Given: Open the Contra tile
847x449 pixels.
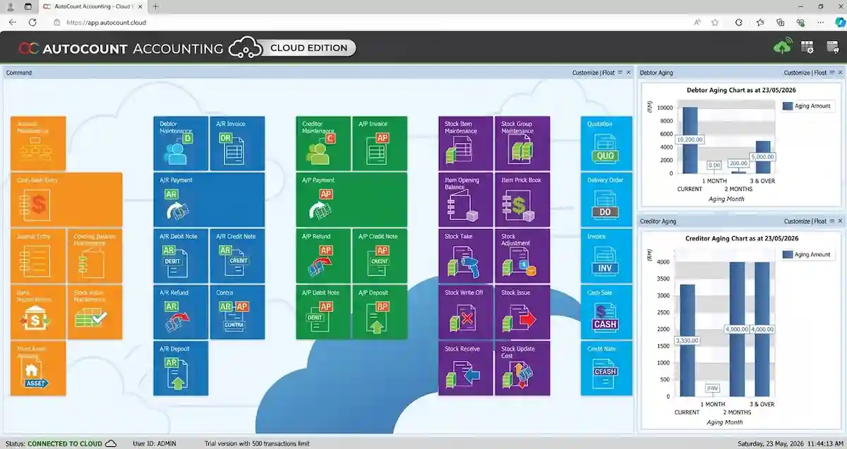Looking at the screenshot, I should [237, 313].
